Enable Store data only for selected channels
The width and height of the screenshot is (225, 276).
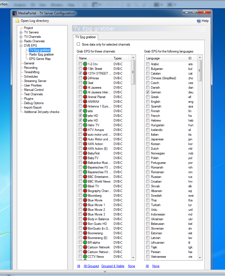point(78,44)
